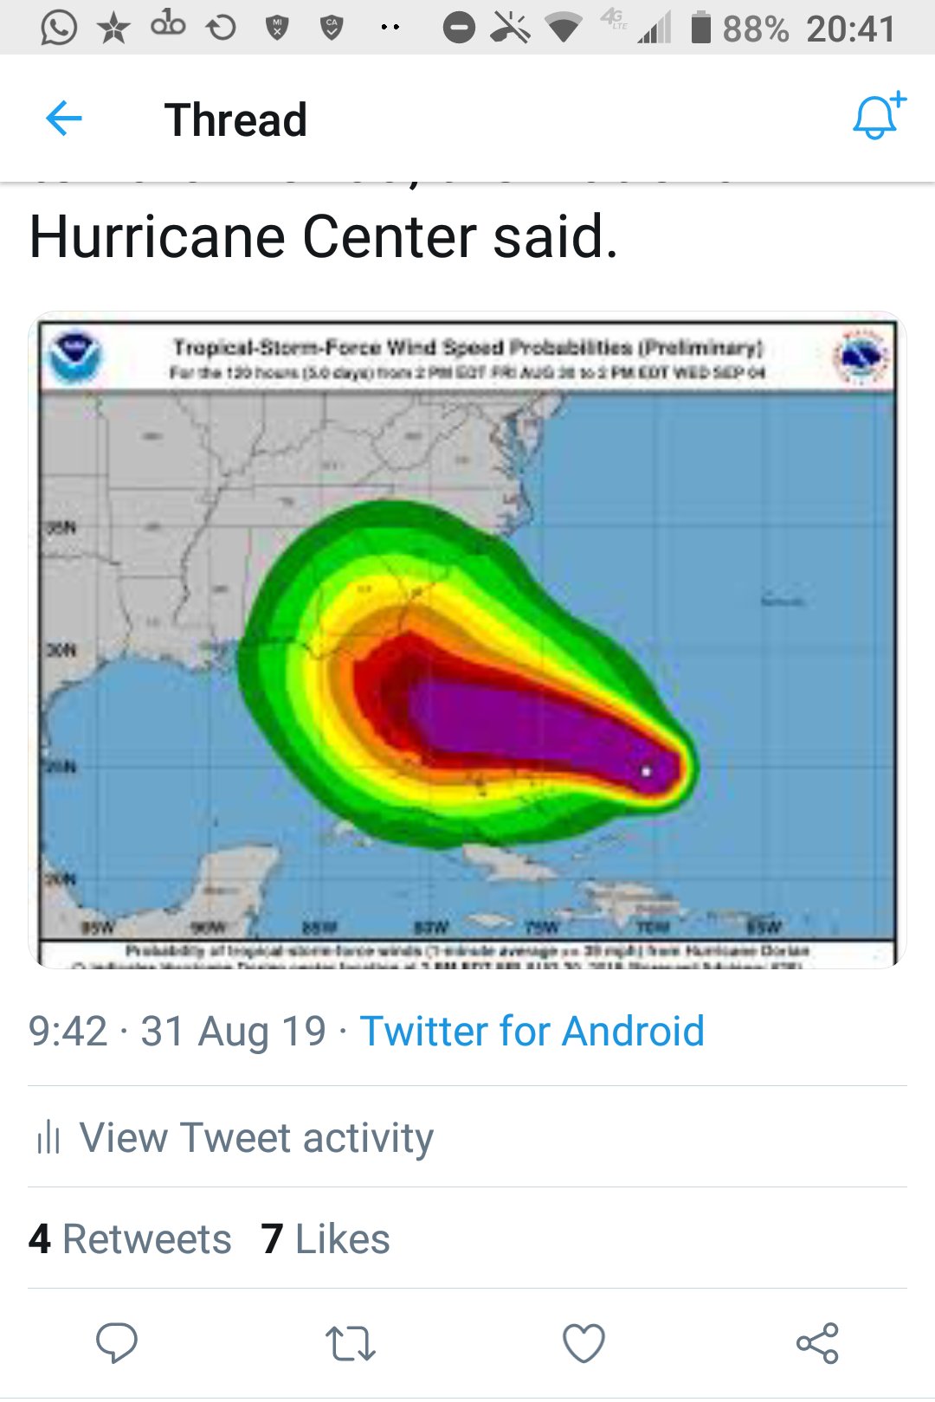The height and width of the screenshot is (1402, 935).
Task: Tap the WhatsApp icon in status bar
Action: (59, 28)
